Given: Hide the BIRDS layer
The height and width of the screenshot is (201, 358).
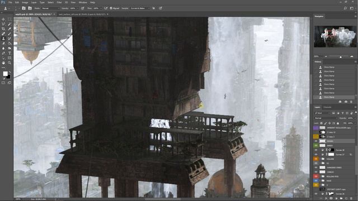Looking at the screenshot, I should pos(315,145).
